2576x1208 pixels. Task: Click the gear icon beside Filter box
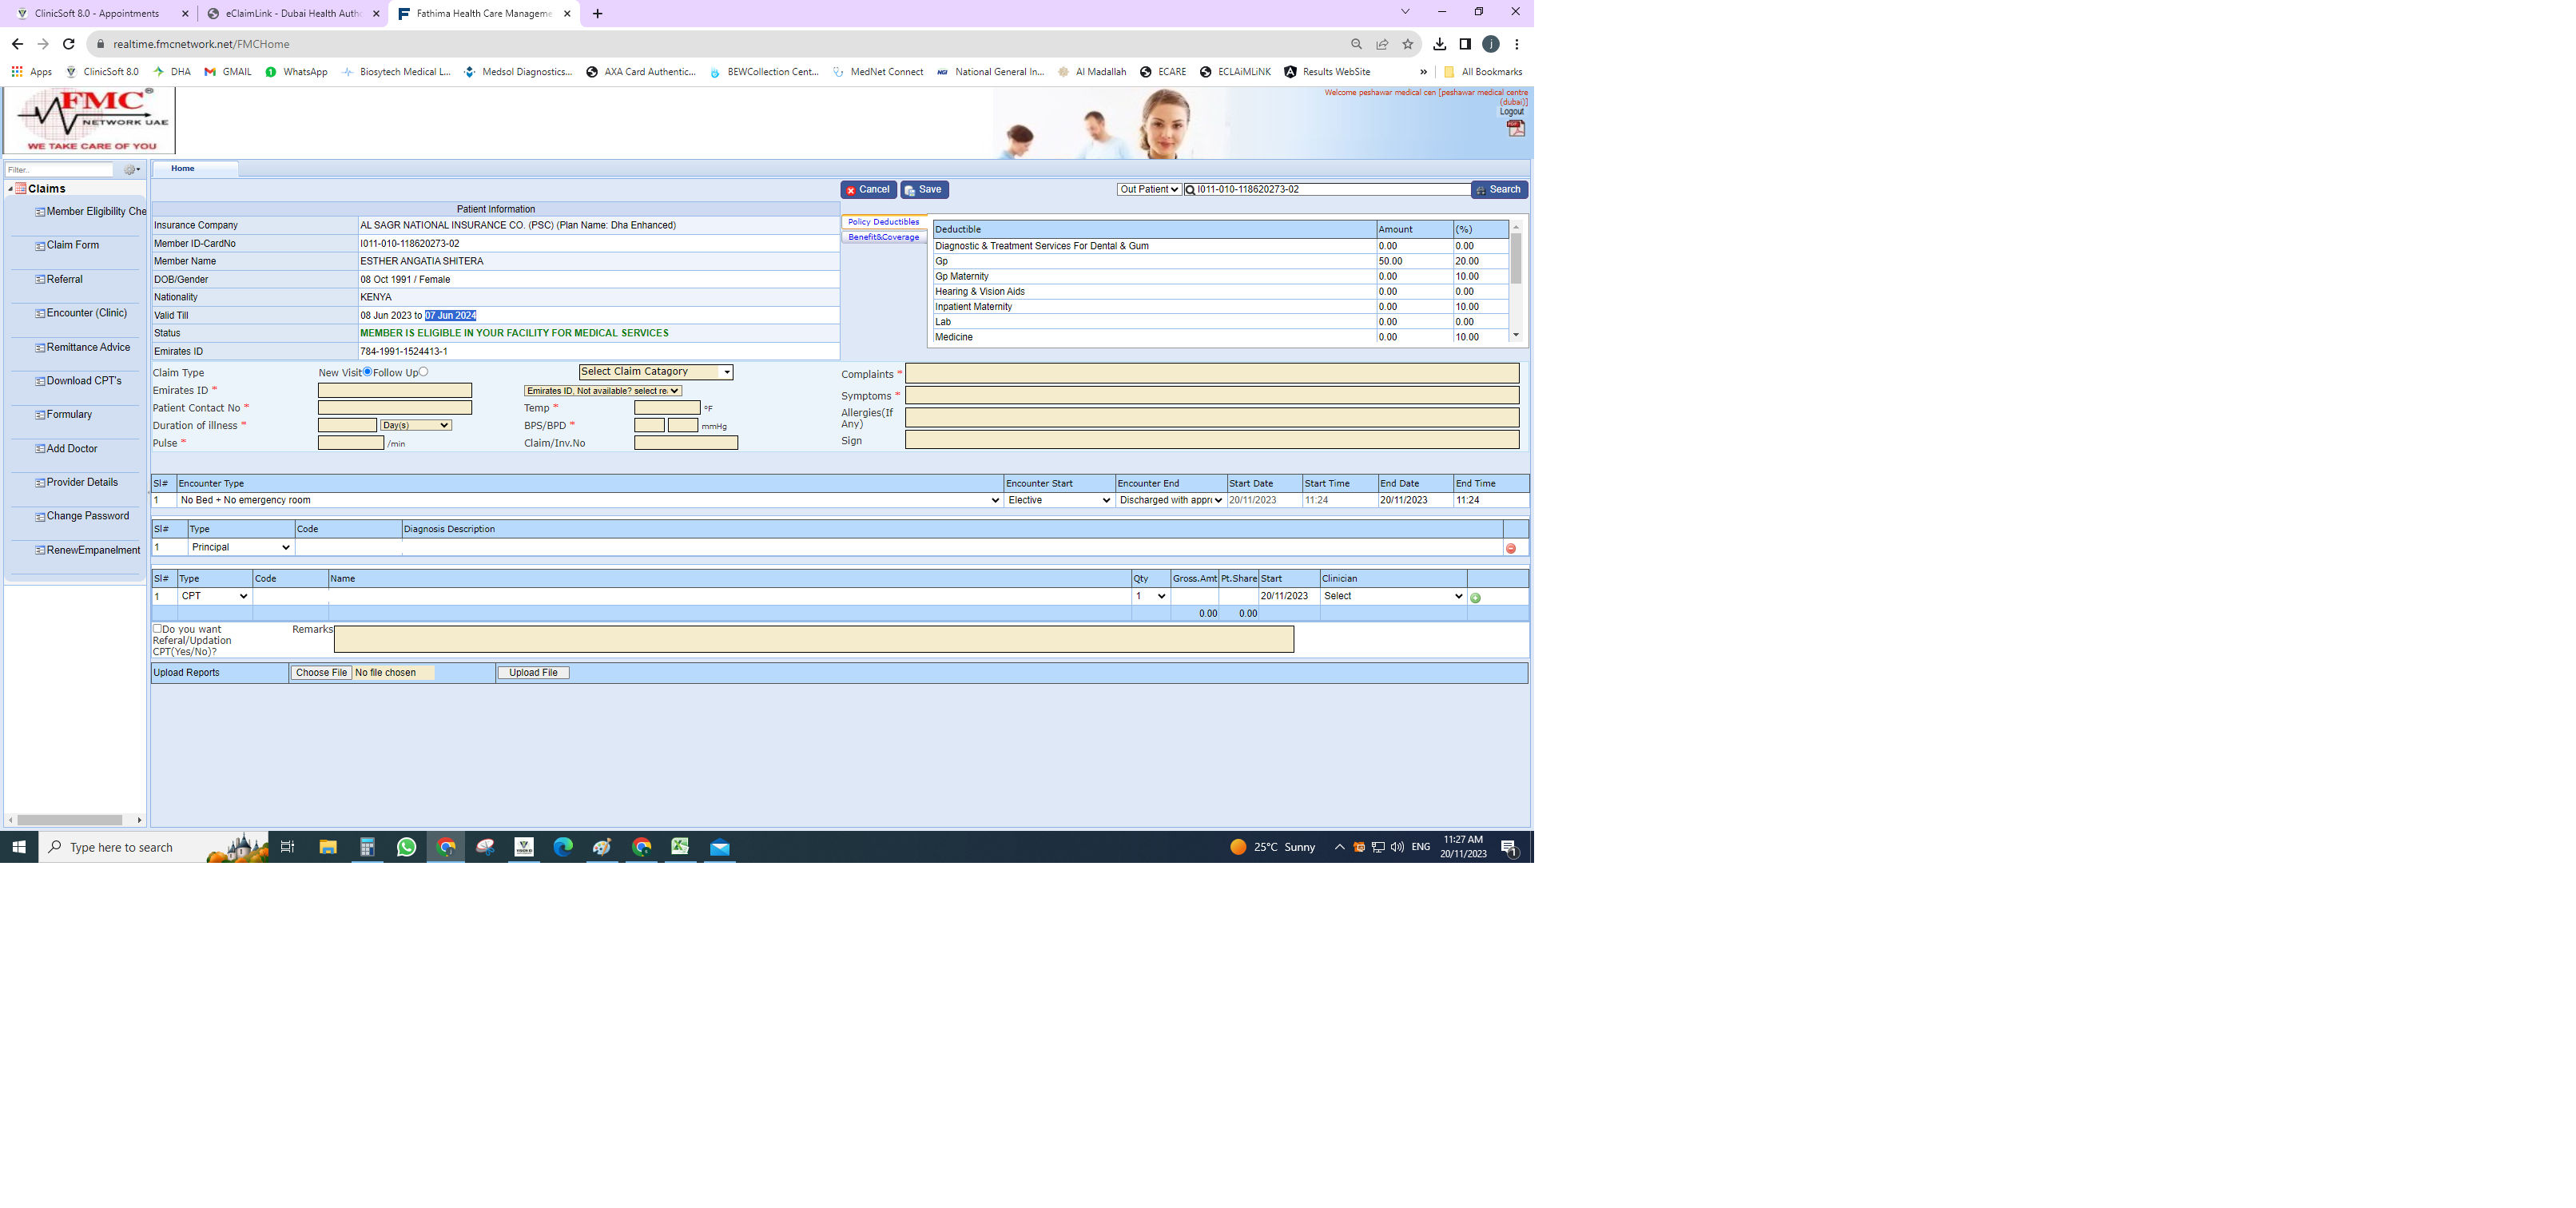(x=130, y=170)
